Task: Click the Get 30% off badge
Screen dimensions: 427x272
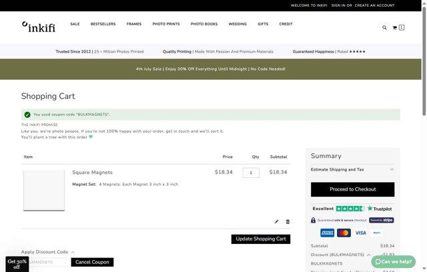Action: 17,264
